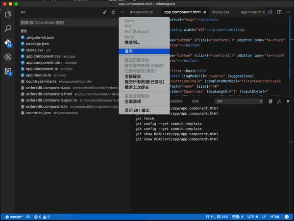The height and width of the screenshot is (221, 294).
Task: Open the Extensions icon with badge
Action: 8,72
